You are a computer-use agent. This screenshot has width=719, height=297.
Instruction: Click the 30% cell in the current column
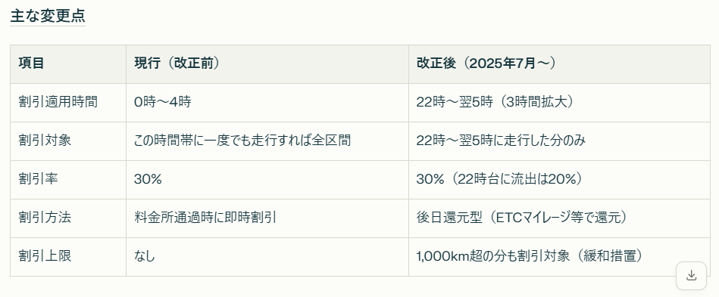coord(148,178)
